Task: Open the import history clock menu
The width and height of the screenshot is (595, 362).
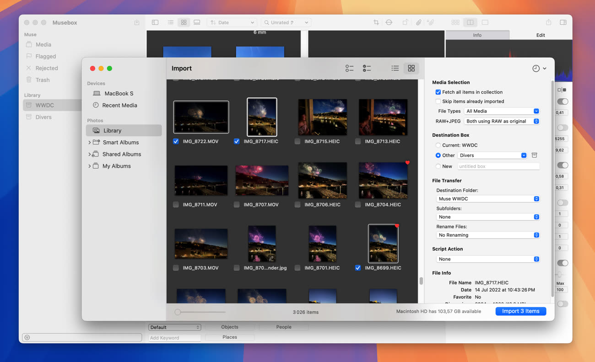Action: pos(539,69)
